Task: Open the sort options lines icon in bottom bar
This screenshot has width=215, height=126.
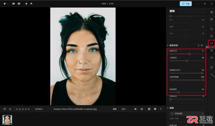Action: point(161,109)
